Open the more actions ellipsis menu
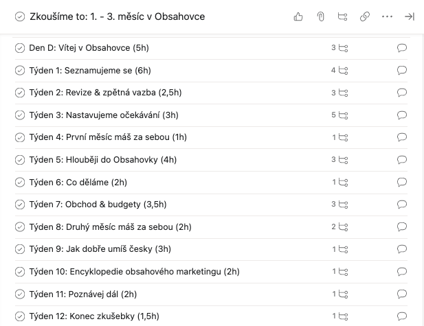This screenshot has width=424, height=326. [x=387, y=16]
